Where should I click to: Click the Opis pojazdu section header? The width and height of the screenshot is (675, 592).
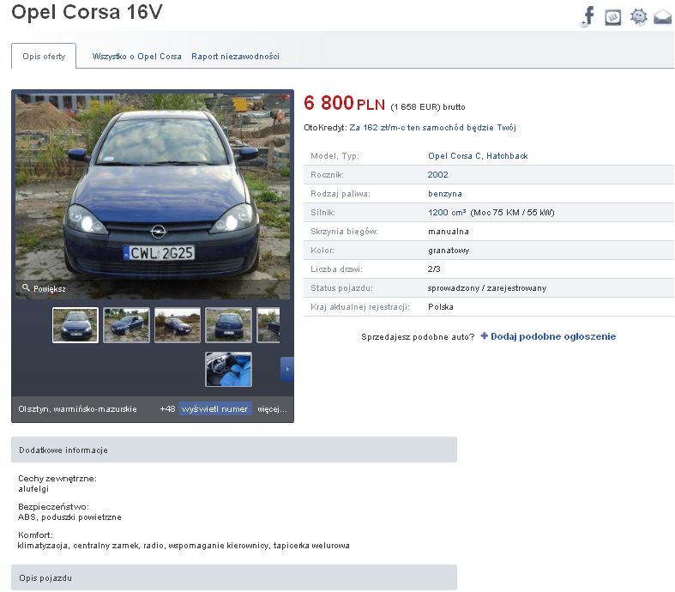[x=234, y=577]
